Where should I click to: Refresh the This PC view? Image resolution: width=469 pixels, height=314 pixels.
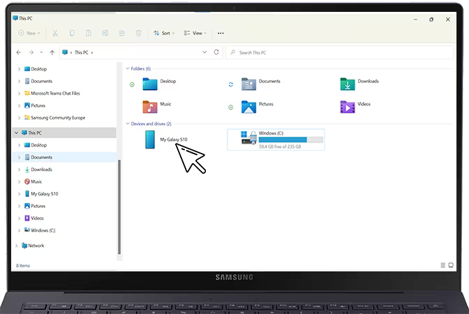tap(216, 52)
